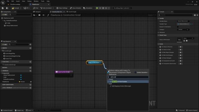Collapse the Variables section
Image resolution: width=199 pixels, height=112 pixels.
pos(1,71)
